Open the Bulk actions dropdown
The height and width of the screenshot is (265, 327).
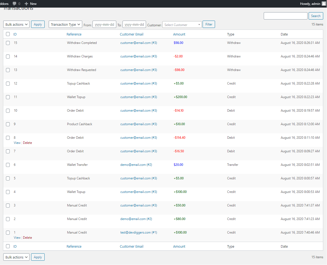(16, 24)
